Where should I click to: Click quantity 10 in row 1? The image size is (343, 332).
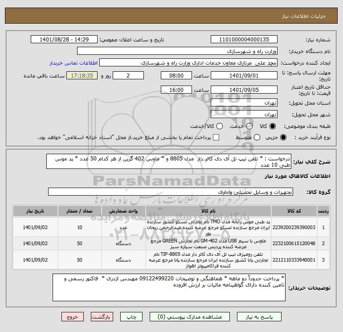tap(80, 227)
